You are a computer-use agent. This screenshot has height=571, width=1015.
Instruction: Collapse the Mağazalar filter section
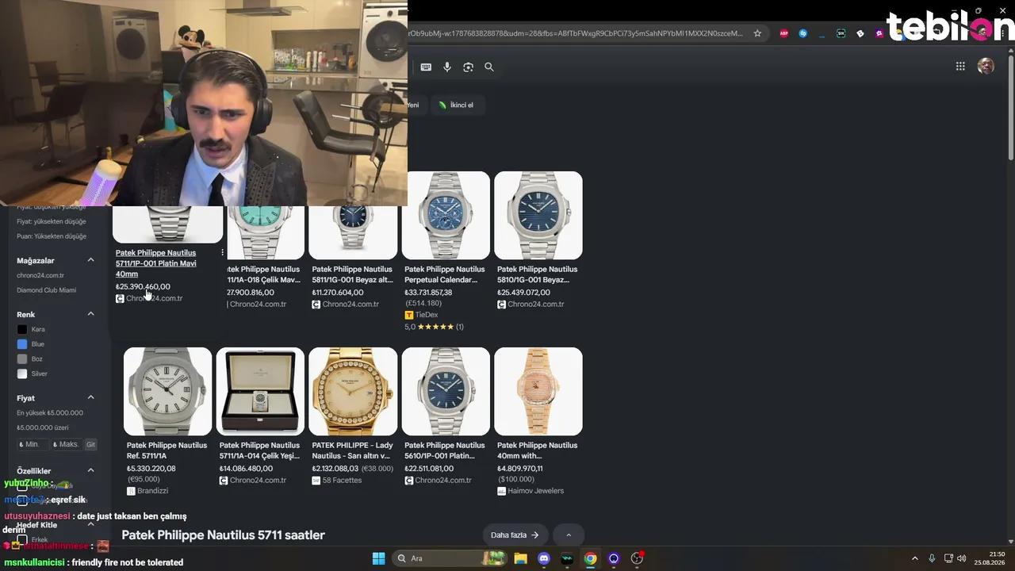point(90,260)
